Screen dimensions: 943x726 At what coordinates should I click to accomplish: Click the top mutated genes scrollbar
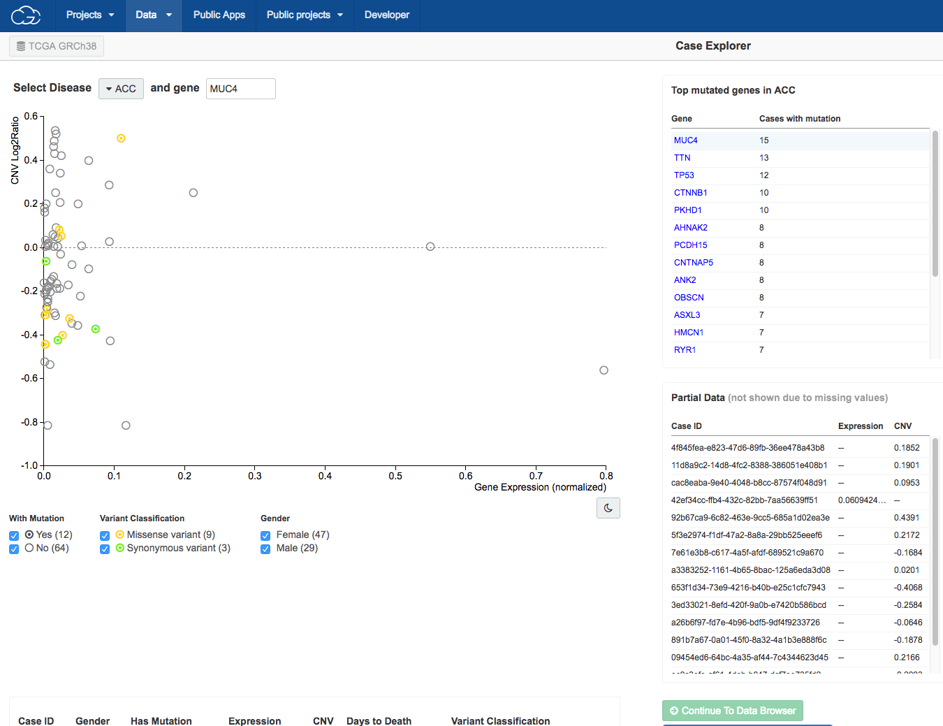[935, 203]
